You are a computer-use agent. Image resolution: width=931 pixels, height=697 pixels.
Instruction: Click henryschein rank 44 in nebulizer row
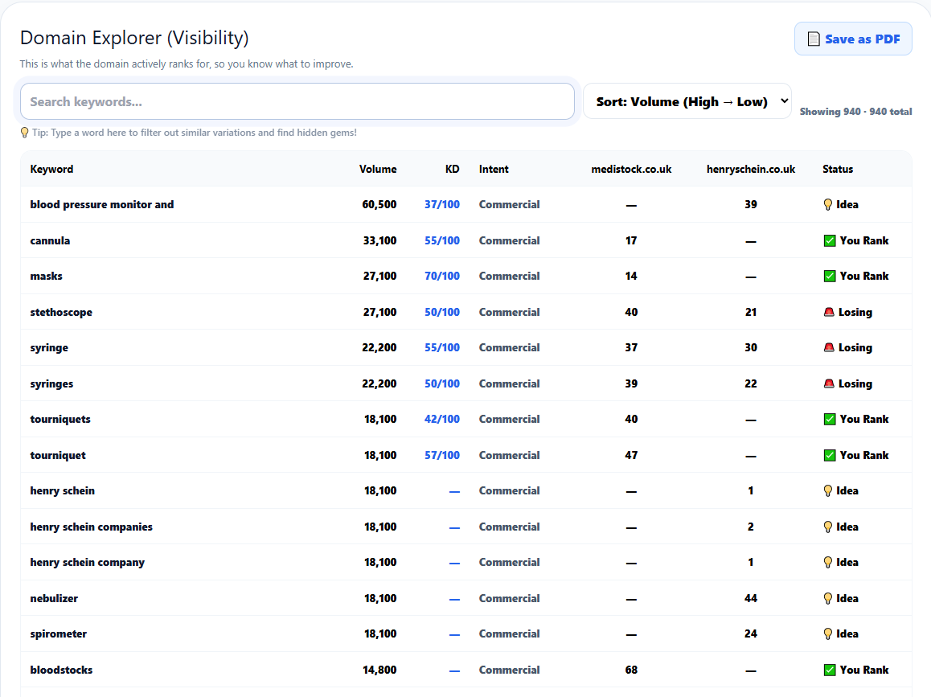tap(751, 598)
